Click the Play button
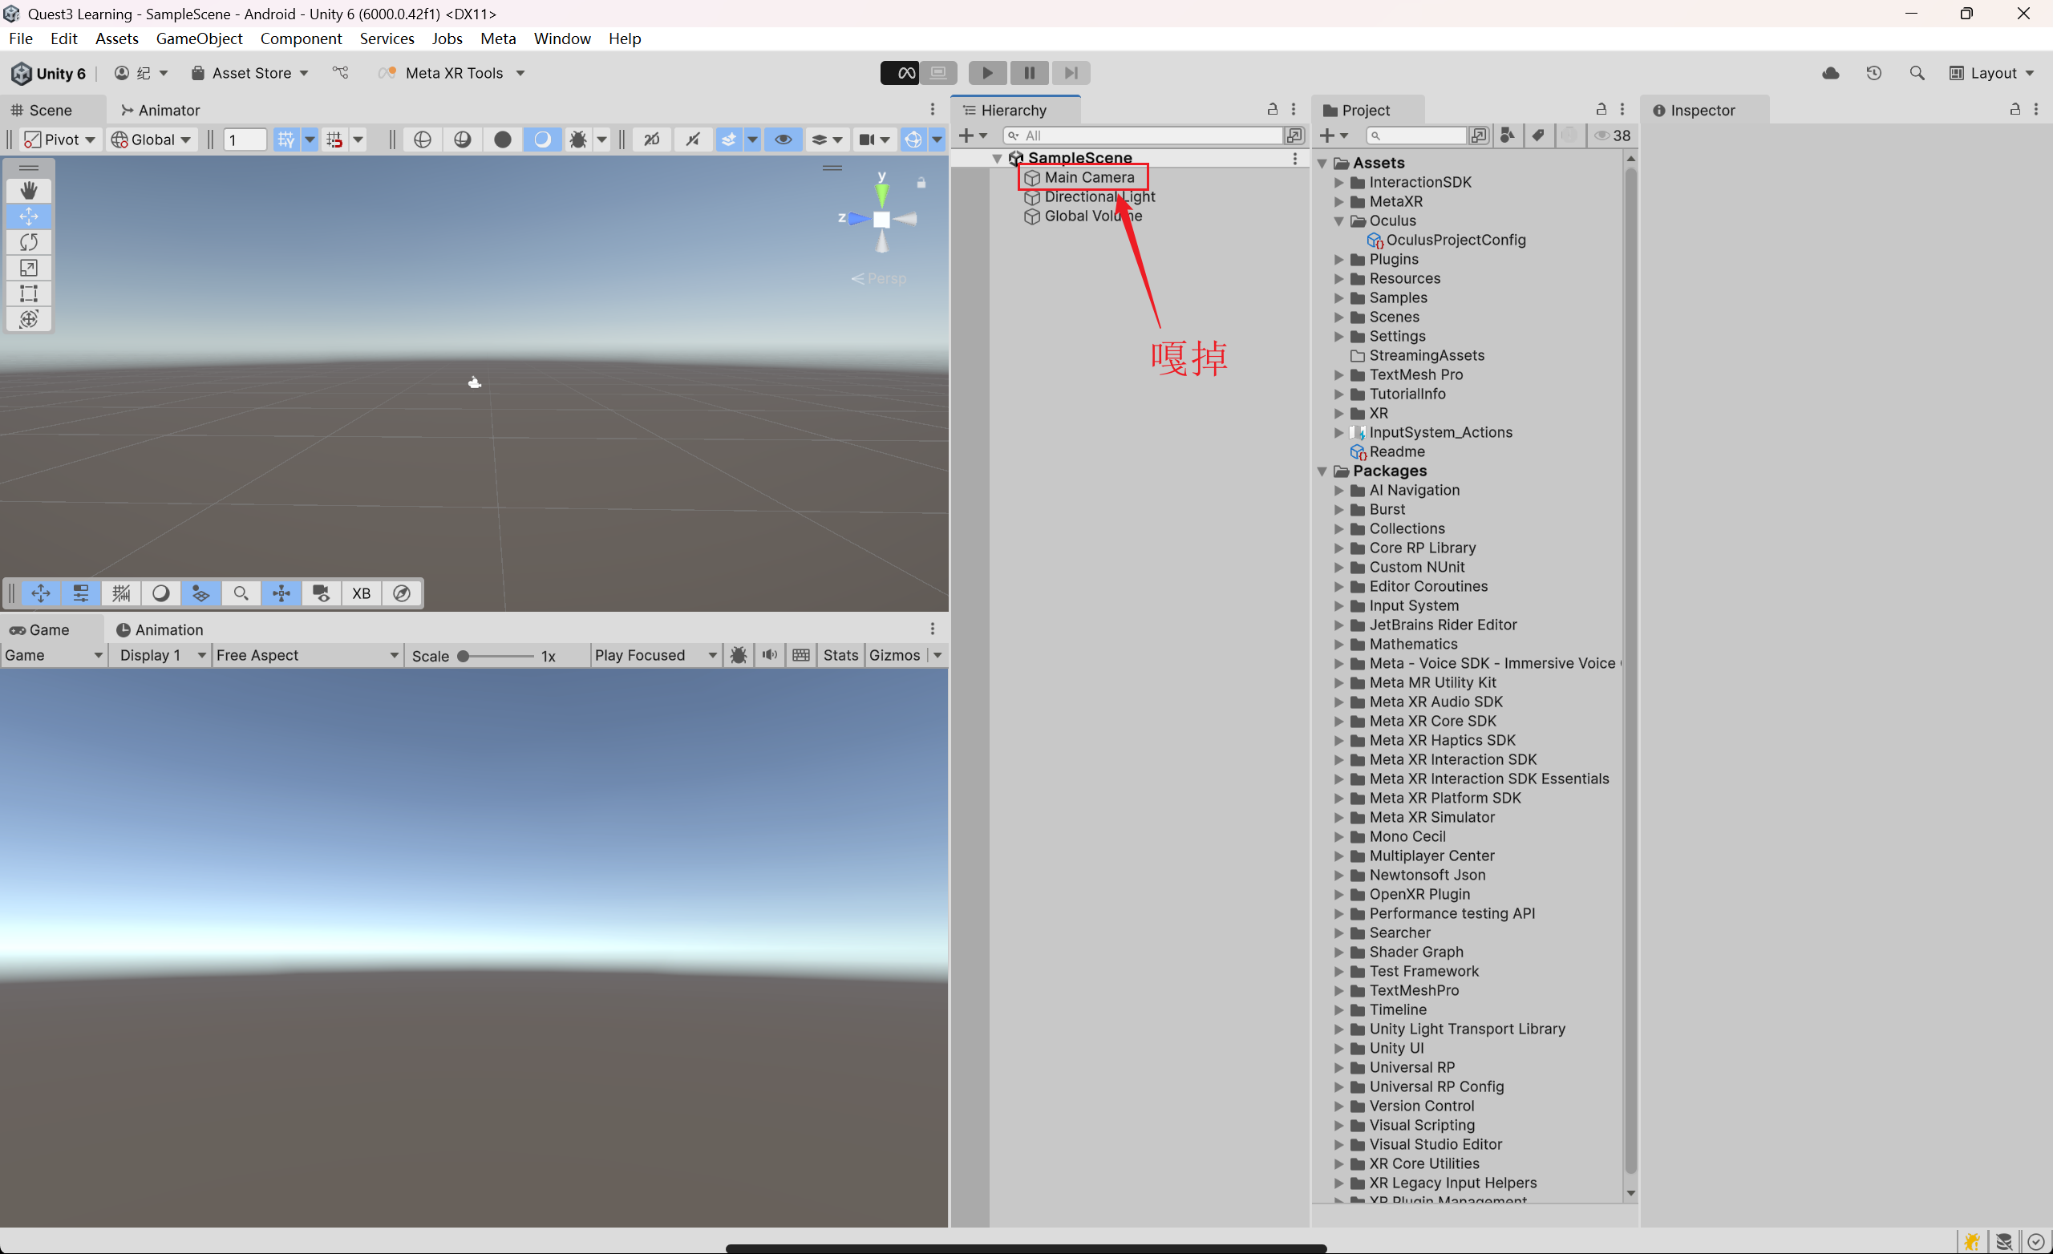The height and width of the screenshot is (1254, 2053). tap(987, 72)
